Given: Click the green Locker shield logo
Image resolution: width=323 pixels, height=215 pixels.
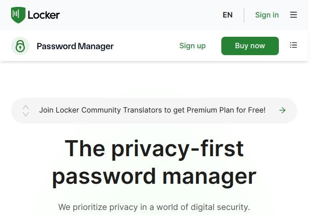Looking at the screenshot, I should (18, 15).
